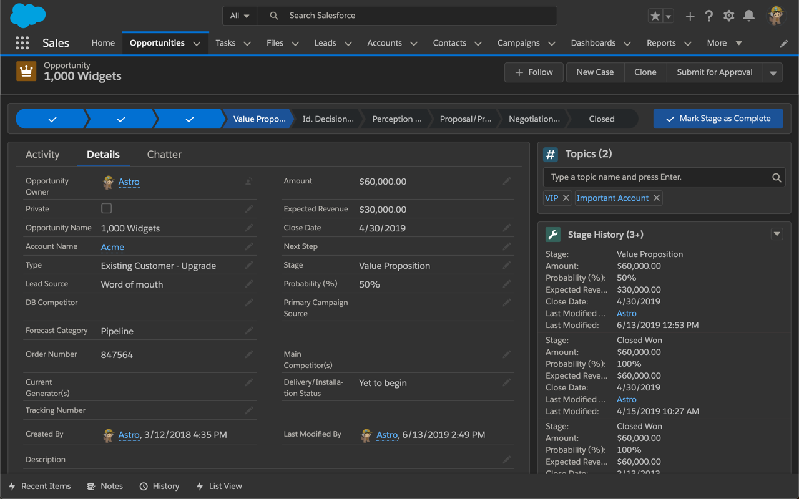This screenshot has width=799, height=499.
Task: Open the Reports tab
Action: (661, 43)
